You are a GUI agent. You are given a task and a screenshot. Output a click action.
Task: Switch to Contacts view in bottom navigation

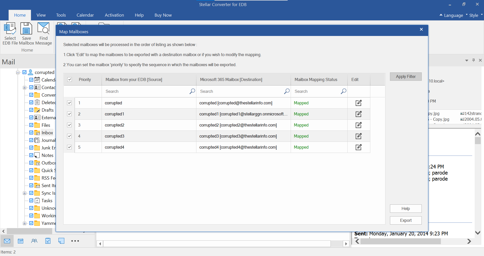pos(34,241)
